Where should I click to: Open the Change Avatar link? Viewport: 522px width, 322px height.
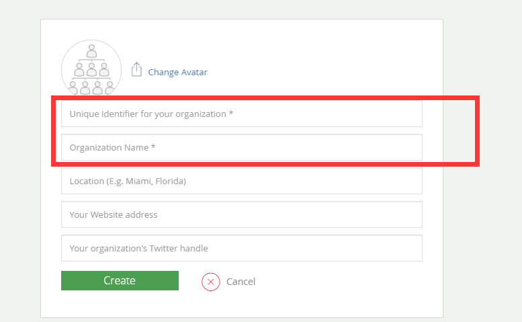pos(177,72)
